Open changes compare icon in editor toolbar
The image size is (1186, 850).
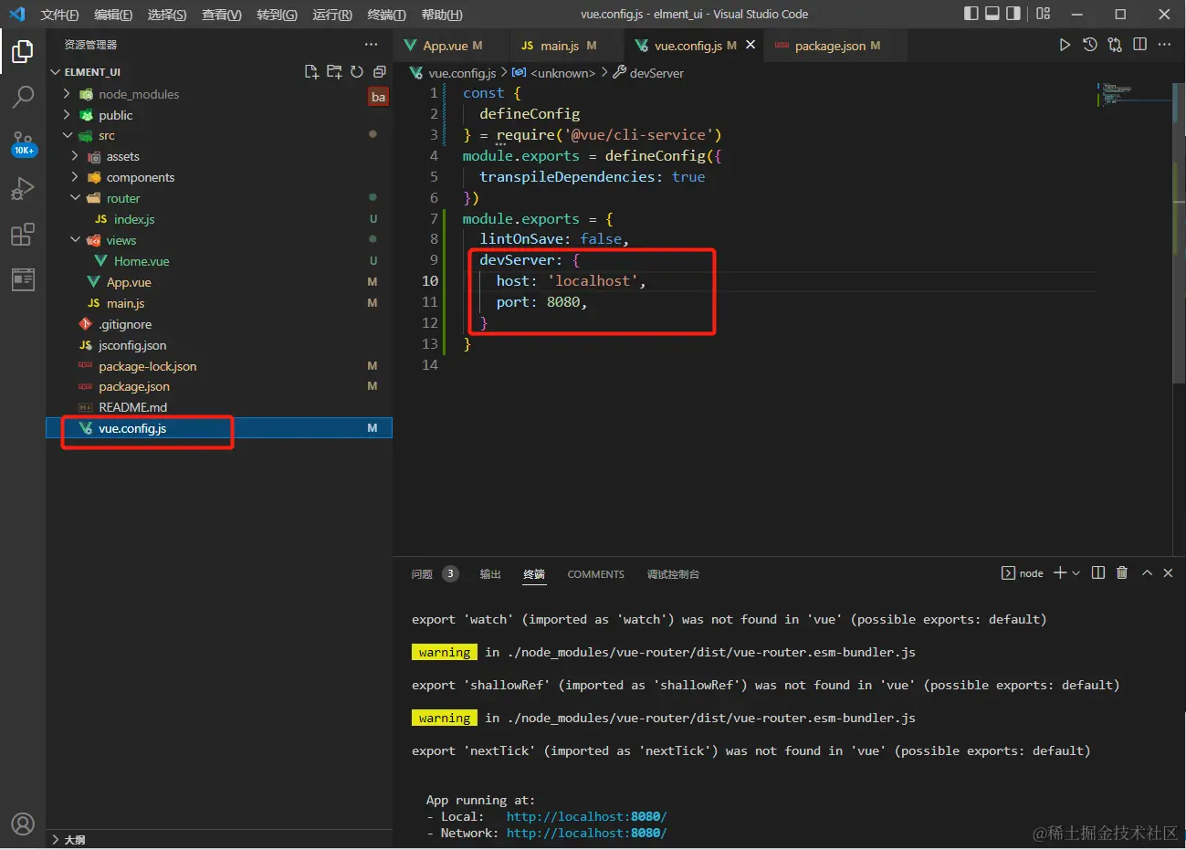1115,45
